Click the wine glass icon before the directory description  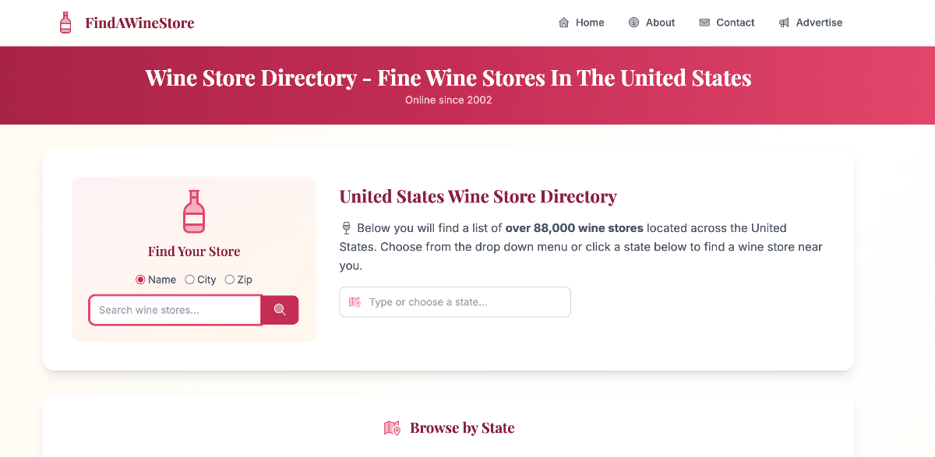point(345,227)
